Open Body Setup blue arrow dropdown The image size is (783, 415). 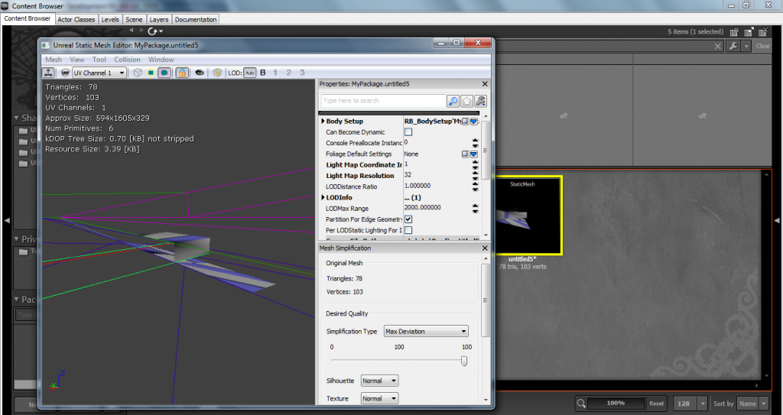(473, 122)
